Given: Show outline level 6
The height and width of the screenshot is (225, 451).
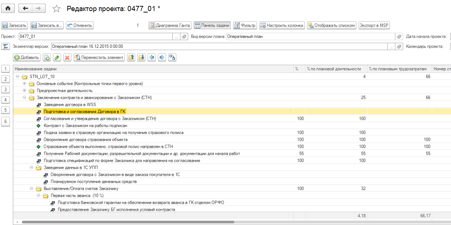Looking at the screenshot, I should click(6, 121).
